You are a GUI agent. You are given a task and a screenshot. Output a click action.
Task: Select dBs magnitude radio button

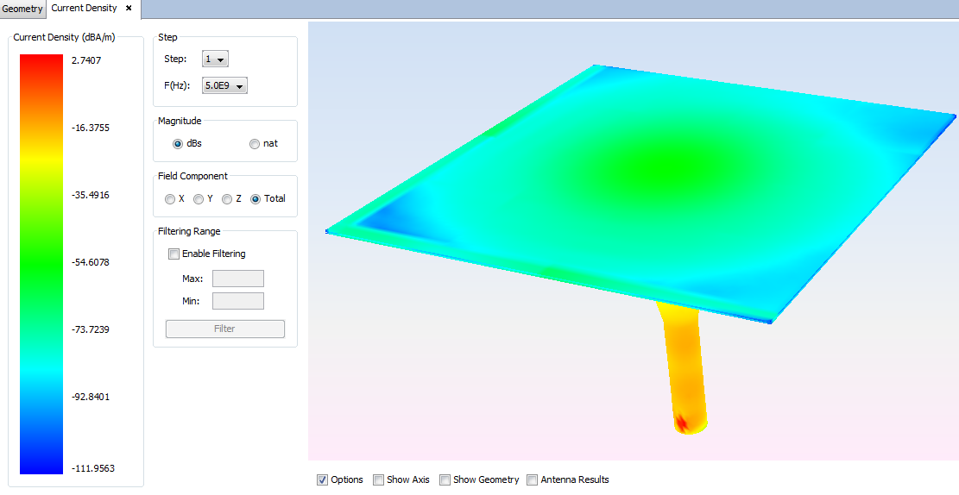(x=179, y=144)
